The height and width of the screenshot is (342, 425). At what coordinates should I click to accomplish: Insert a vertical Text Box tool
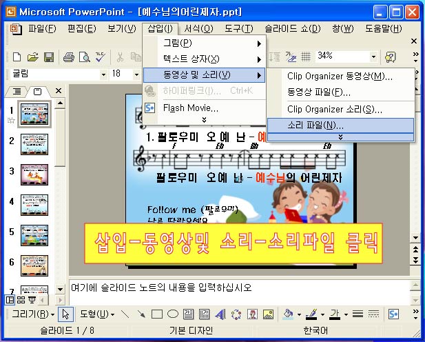pos(205,314)
